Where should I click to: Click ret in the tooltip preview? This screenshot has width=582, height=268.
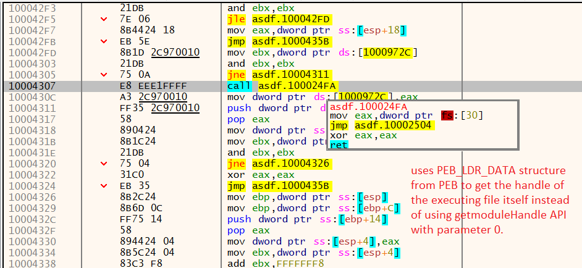pyautogui.click(x=339, y=144)
